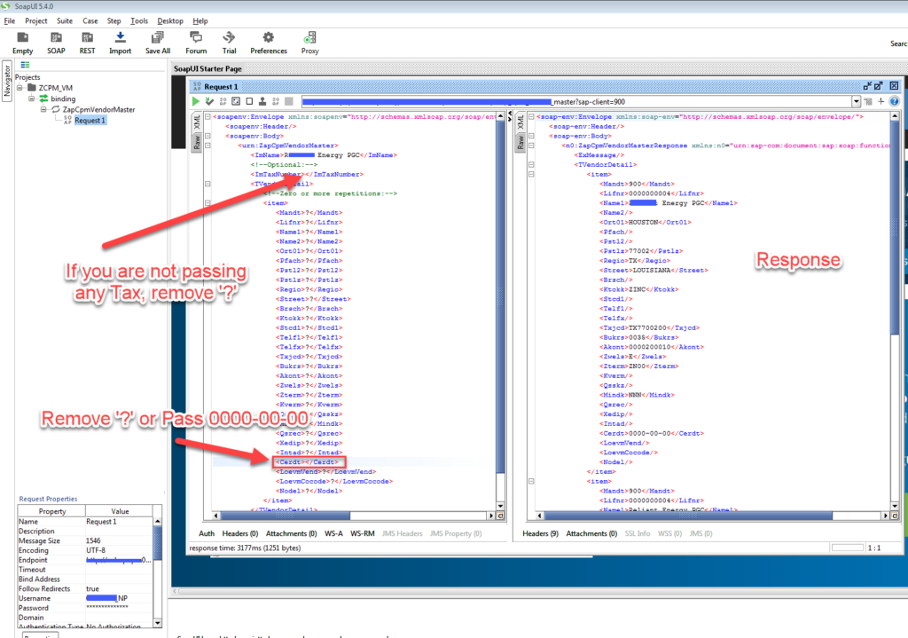This screenshot has width=908, height=638.
Task: Click the SoapUI logo in title bar
Action: click(x=6, y=6)
